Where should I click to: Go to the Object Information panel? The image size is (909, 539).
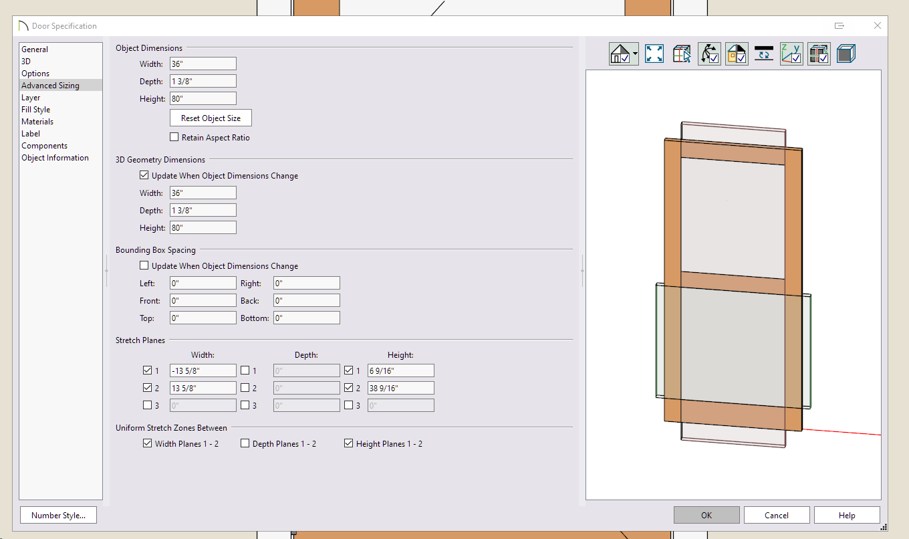click(55, 158)
